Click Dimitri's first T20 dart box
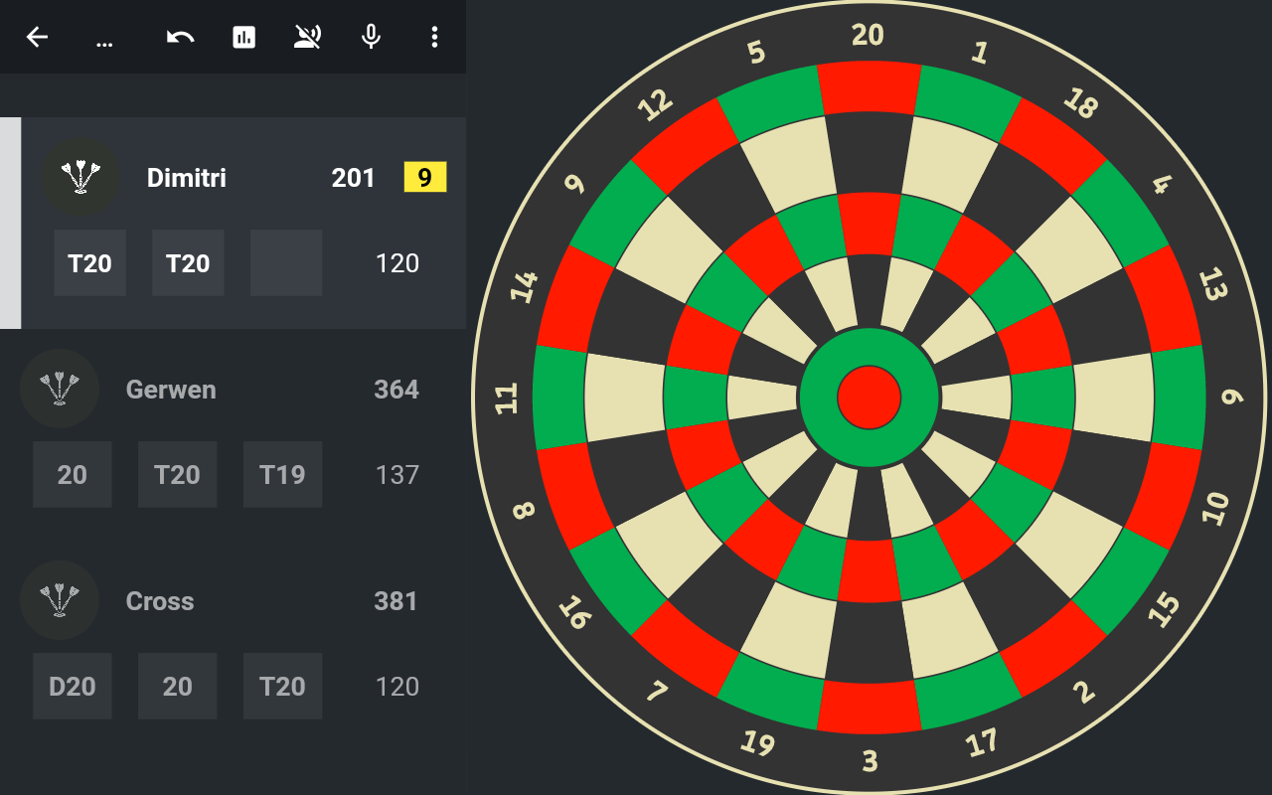This screenshot has width=1272, height=795. (x=89, y=262)
